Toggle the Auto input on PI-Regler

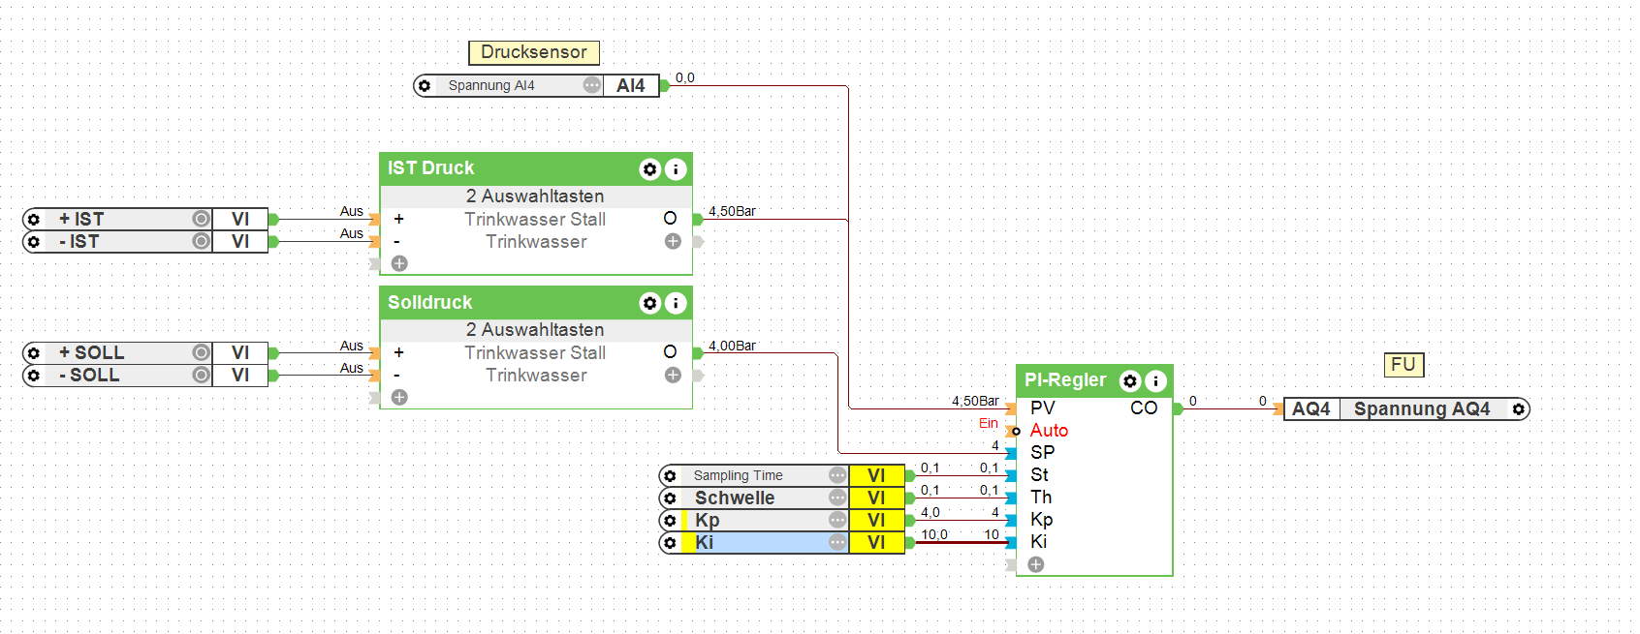1015,431
